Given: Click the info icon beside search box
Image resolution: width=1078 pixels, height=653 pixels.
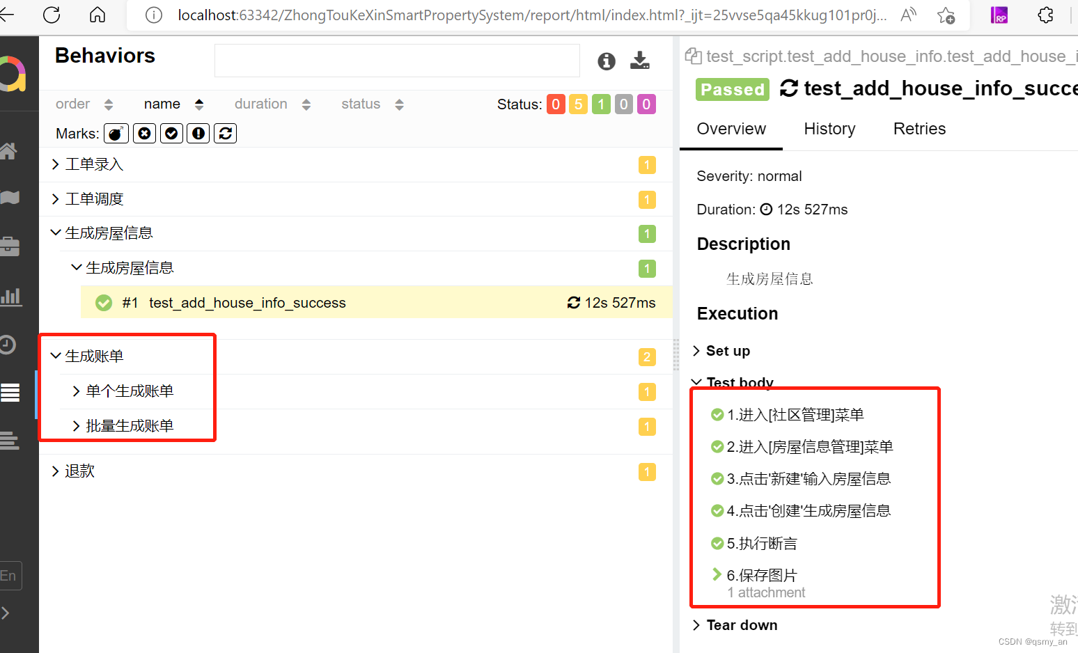Looking at the screenshot, I should point(607,61).
